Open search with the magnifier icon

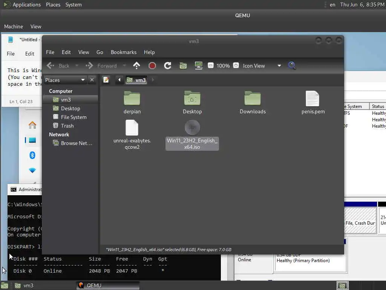(x=292, y=66)
